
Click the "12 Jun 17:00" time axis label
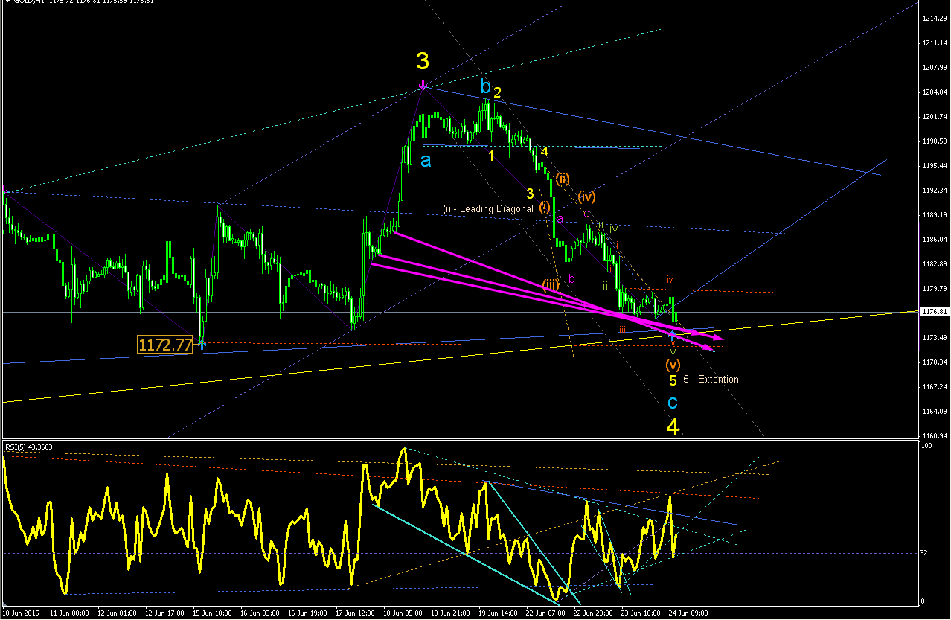click(164, 613)
